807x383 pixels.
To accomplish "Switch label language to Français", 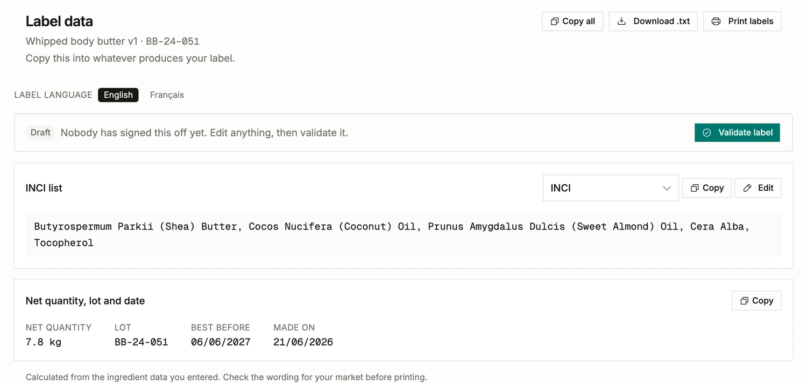I will coord(167,95).
